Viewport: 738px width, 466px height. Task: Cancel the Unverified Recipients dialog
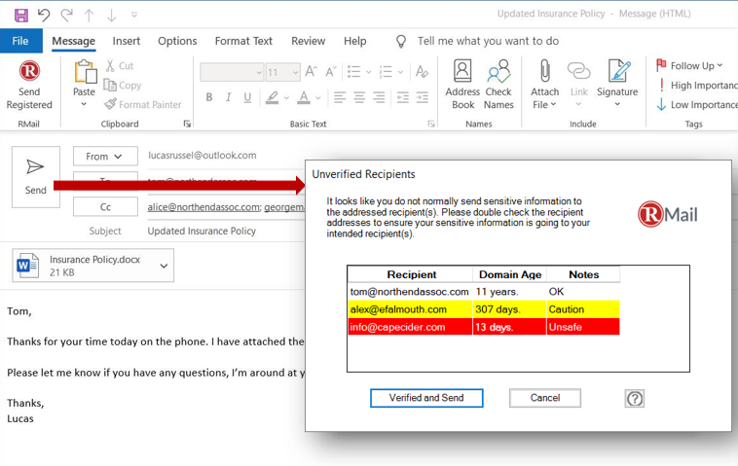point(544,398)
